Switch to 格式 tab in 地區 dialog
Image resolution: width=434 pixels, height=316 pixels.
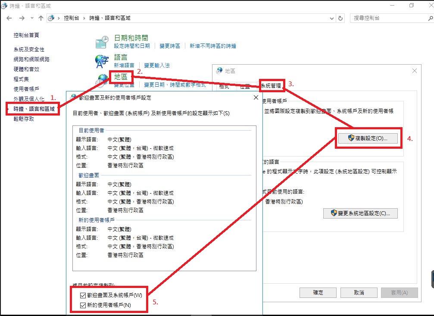click(x=224, y=86)
